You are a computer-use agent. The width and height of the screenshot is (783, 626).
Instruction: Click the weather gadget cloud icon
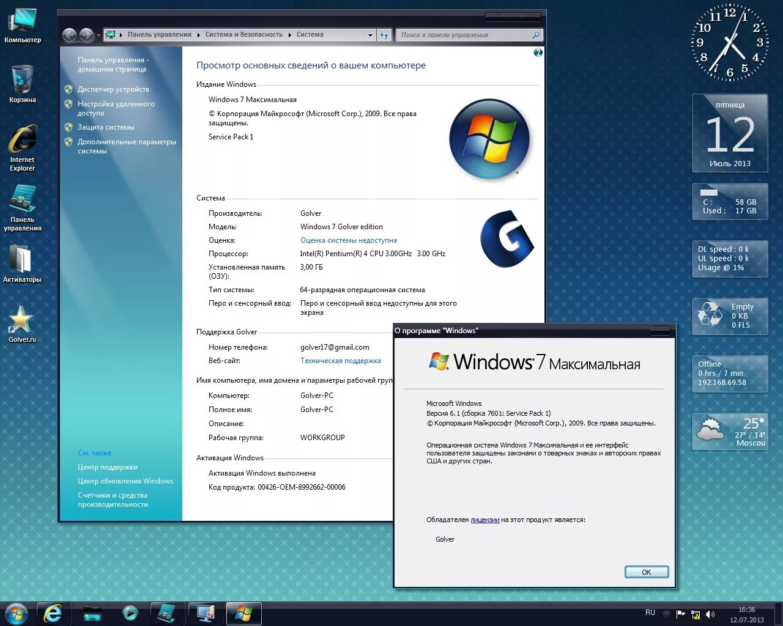pyautogui.click(x=710, y=430)
